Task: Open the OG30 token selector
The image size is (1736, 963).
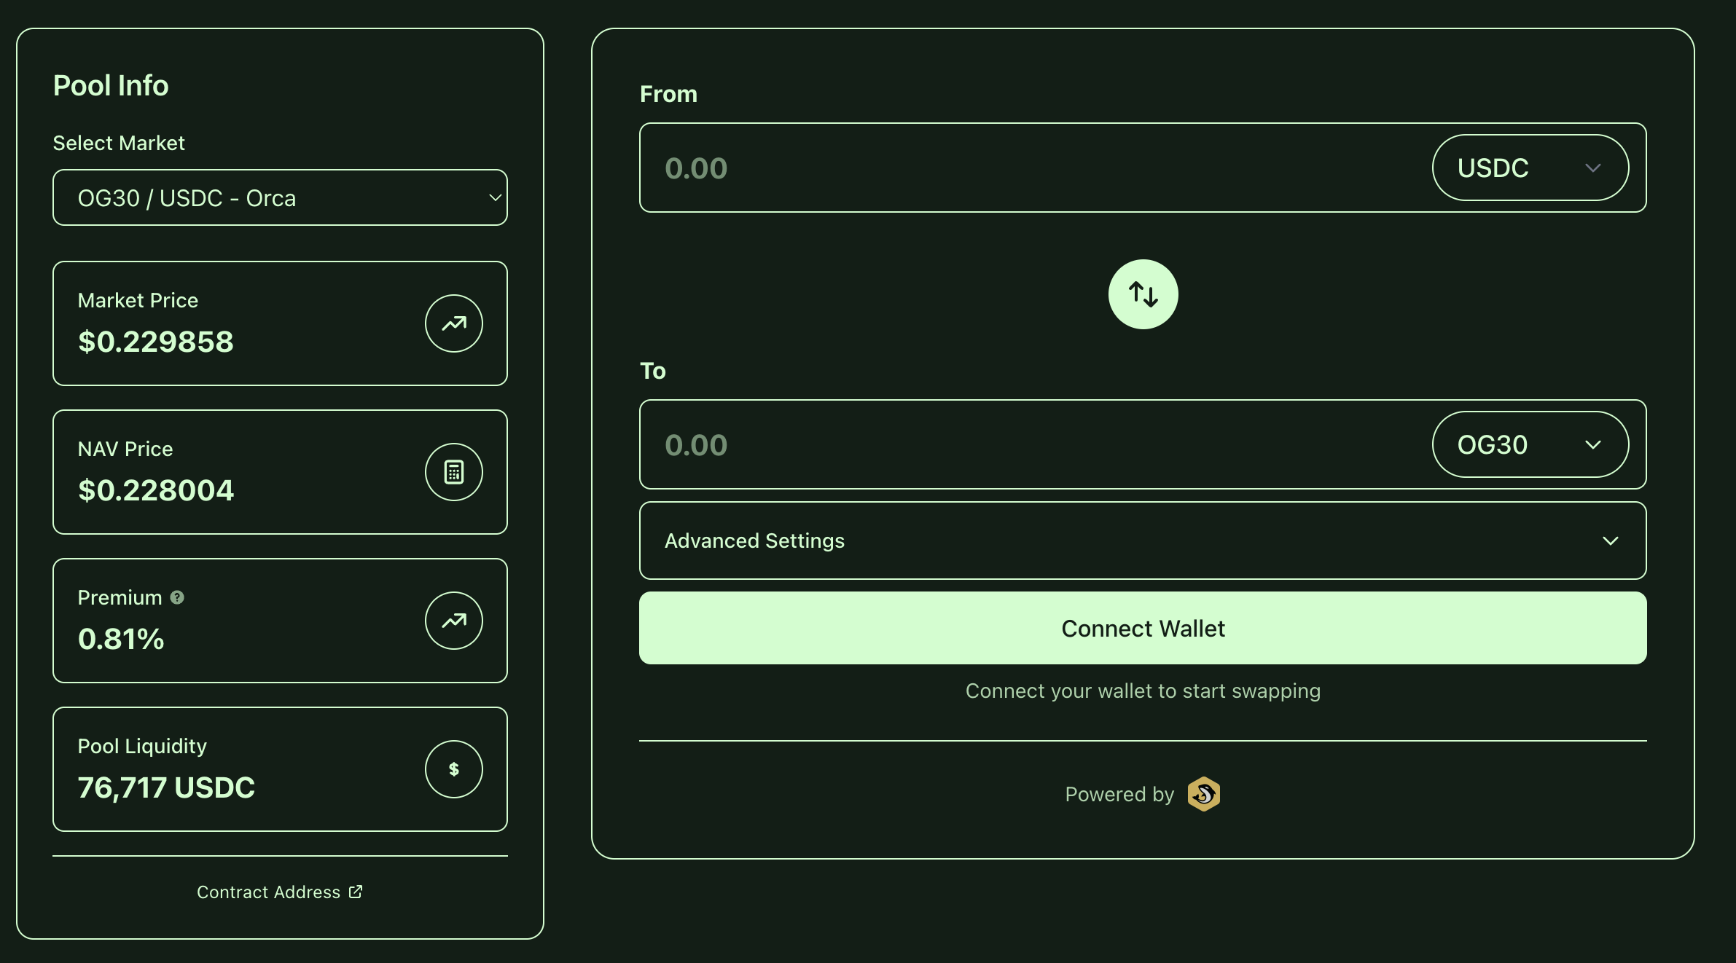Action: (x=1529, y=444)
